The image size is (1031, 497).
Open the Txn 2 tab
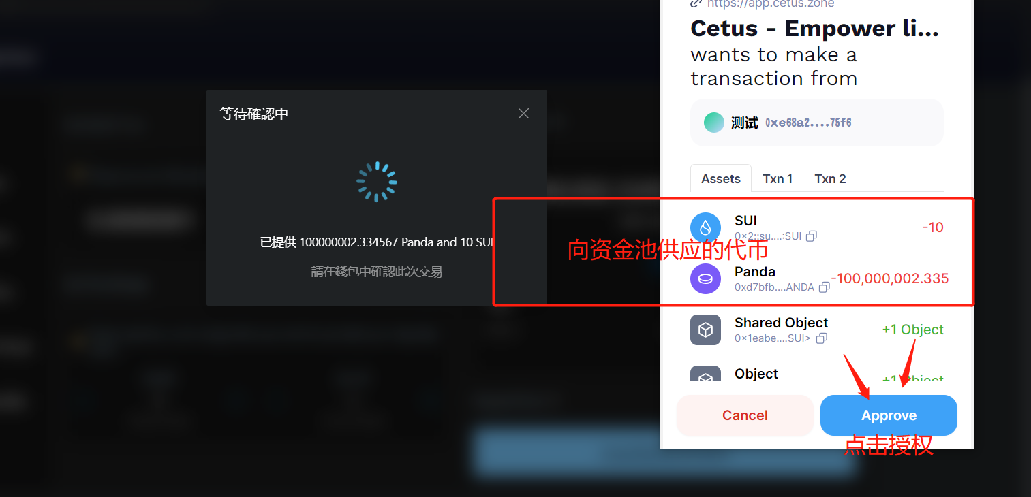tap(830, 178)
